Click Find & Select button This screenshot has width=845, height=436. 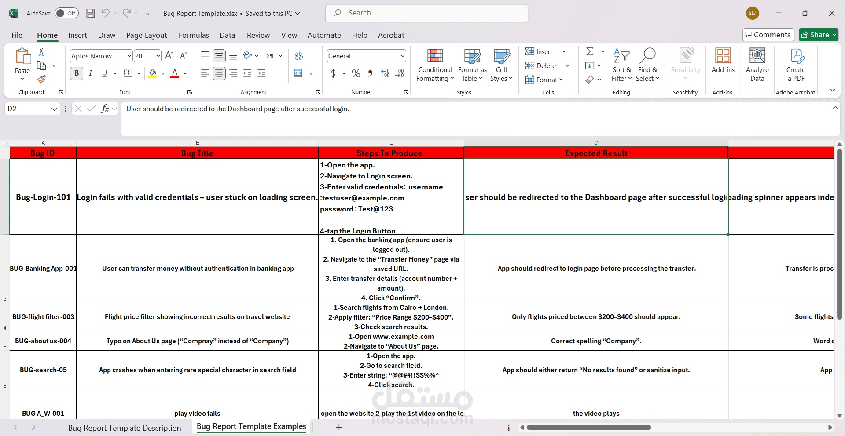click(x=648, y=65)
